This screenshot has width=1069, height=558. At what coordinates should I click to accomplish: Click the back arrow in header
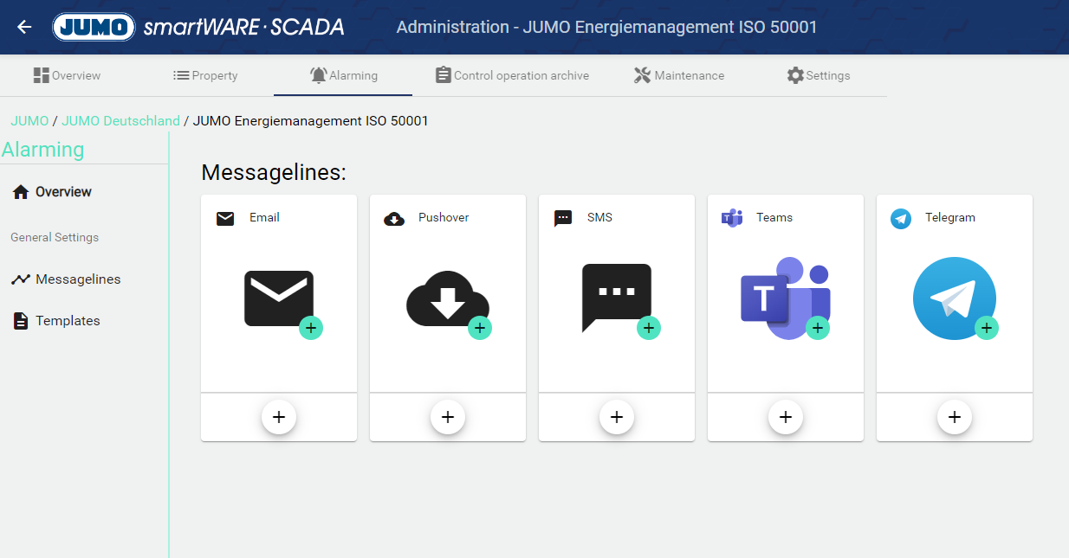click(24, 27)
